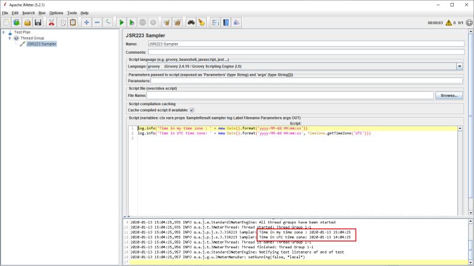Click the grey Shutdown icon
This screenshot has height=266, width=474.
click(x=153, y=22)
